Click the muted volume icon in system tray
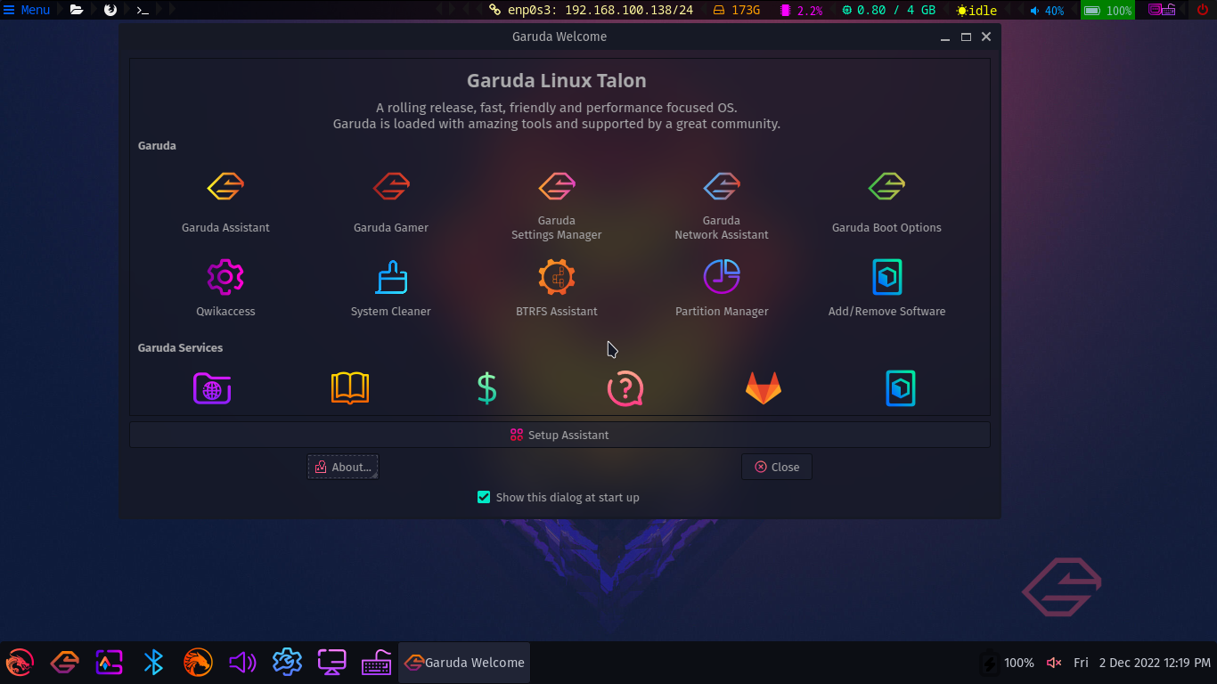 click(1054, 663)
